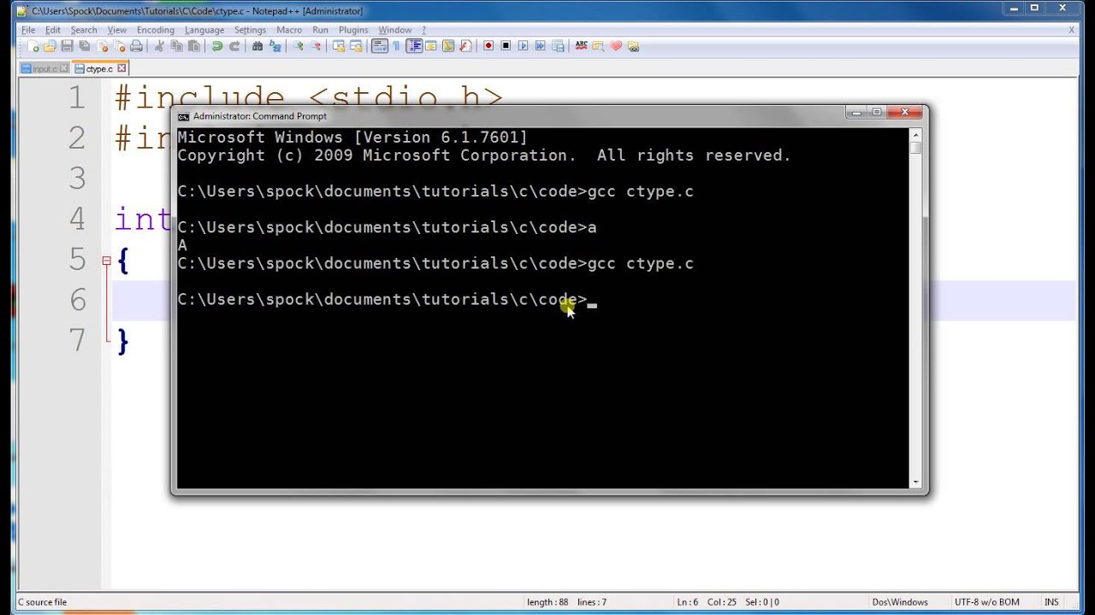The width and height of the screenshot is (1095, 615).
Task: Click 'C source file' status bar text
Action: pyautogui.click(x=42, y=602)
